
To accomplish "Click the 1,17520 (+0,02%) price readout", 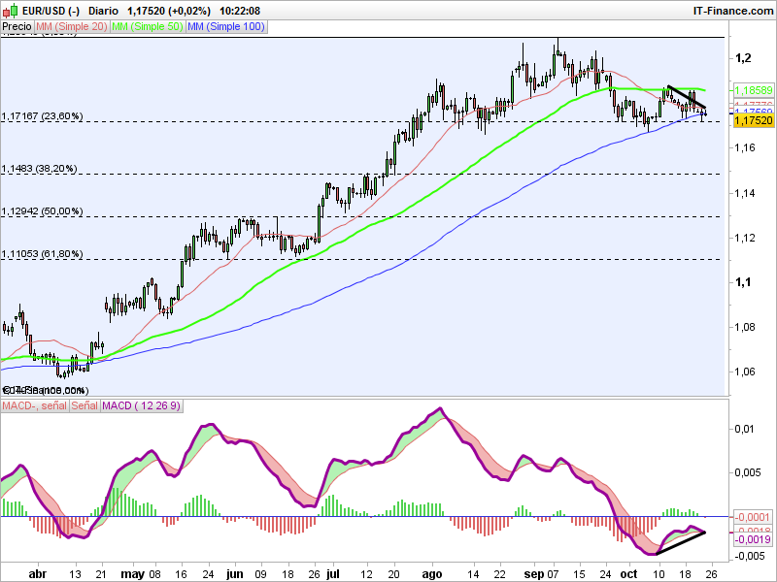I will pyautogui.click(x=168, y=11).
